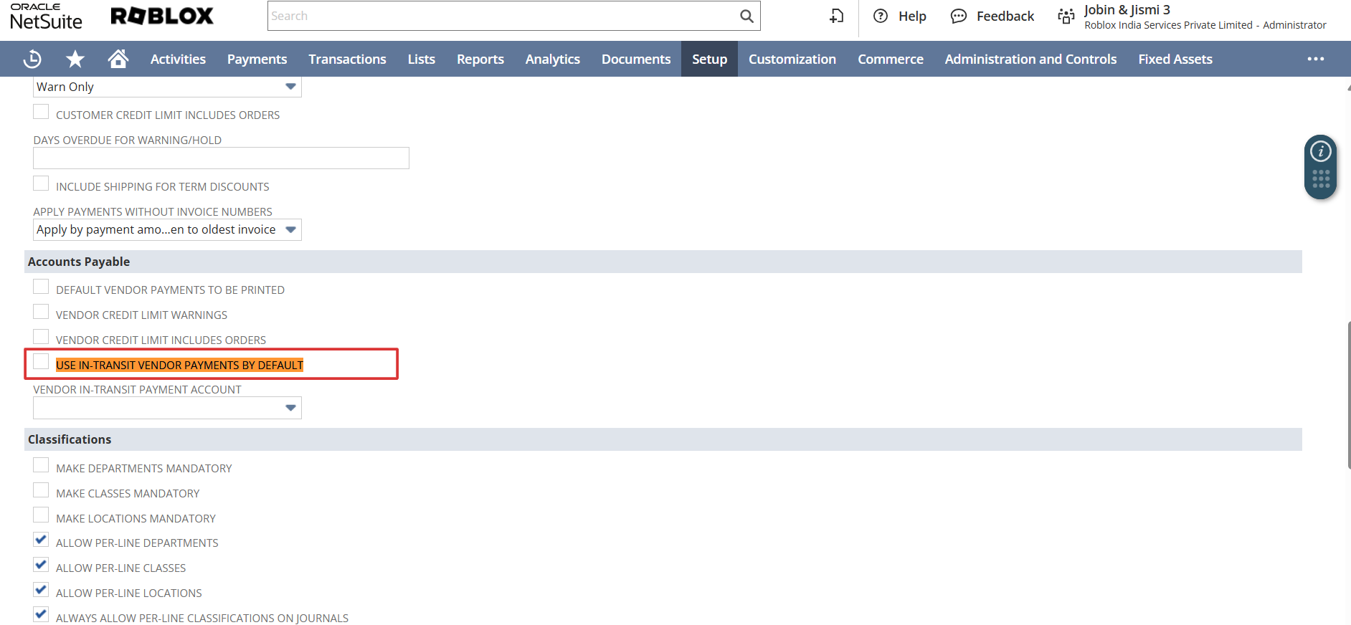1351x625 pixels.
Task: Open the info icon on floating widget
Action: tap(1320, 151)
